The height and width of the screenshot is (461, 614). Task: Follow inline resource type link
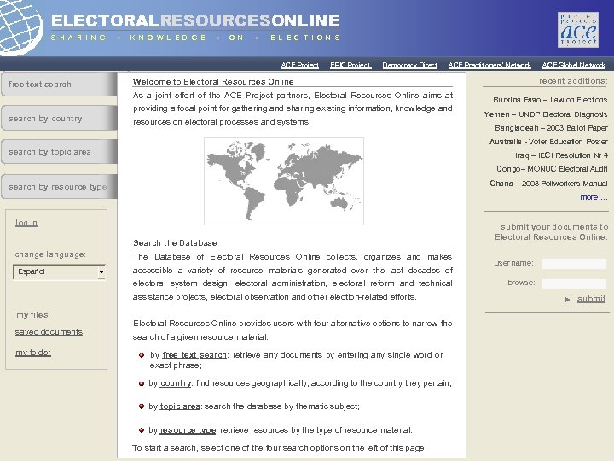188,430
